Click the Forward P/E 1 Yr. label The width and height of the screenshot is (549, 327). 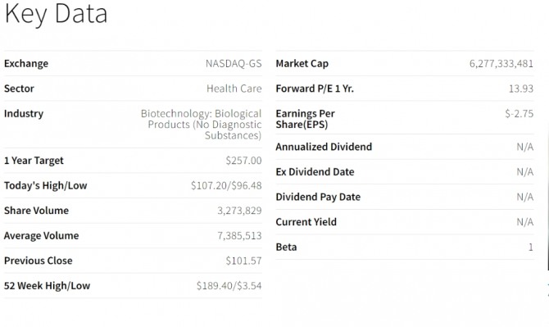click(x=315, y=89)
